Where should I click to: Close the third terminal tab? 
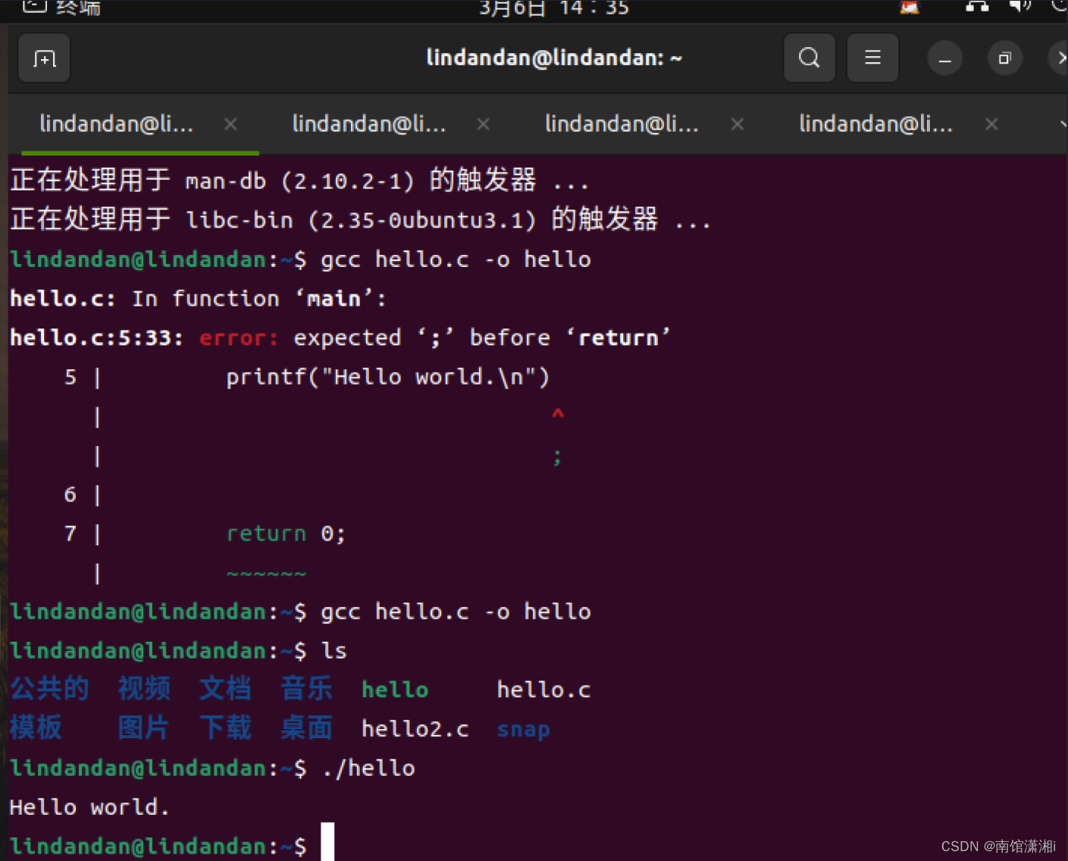(738, 124)
